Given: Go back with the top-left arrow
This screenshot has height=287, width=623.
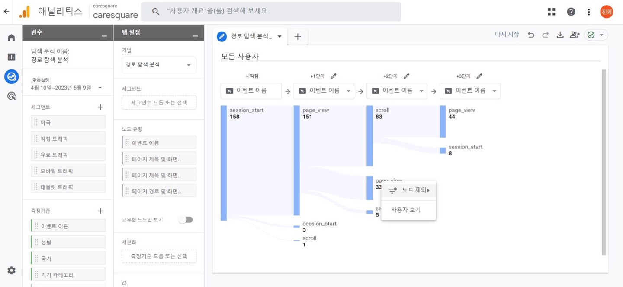Looking at the screenshot, I should 6,12.
